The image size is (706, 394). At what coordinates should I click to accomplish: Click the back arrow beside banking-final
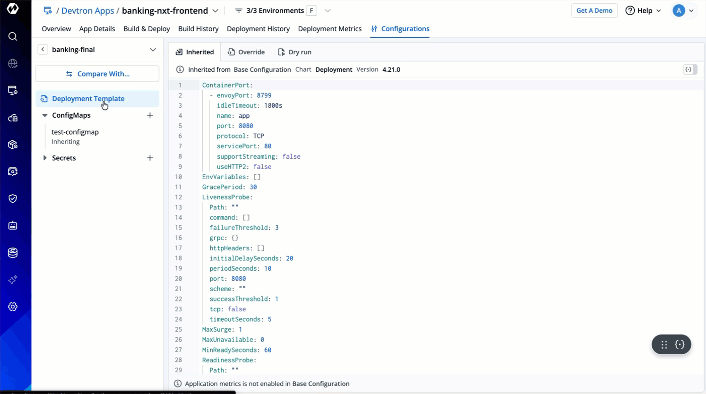43,50
